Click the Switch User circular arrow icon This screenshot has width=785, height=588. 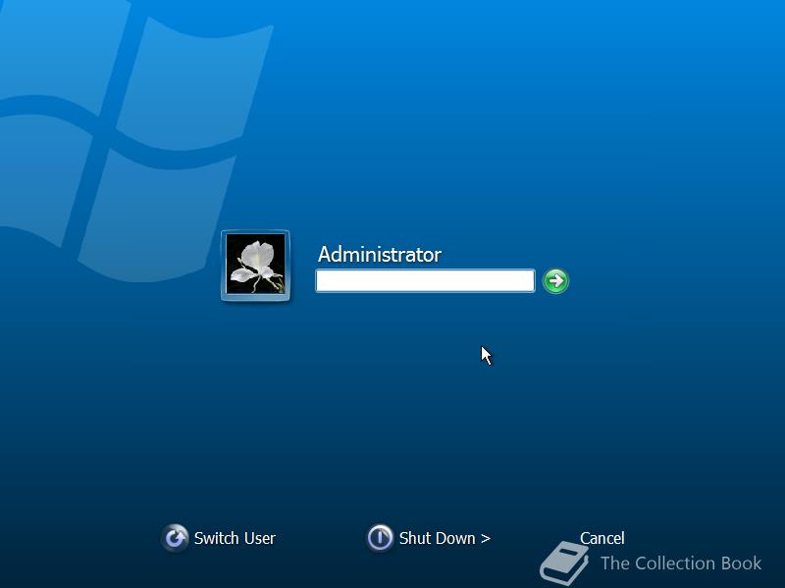click(x=175, y=538)
